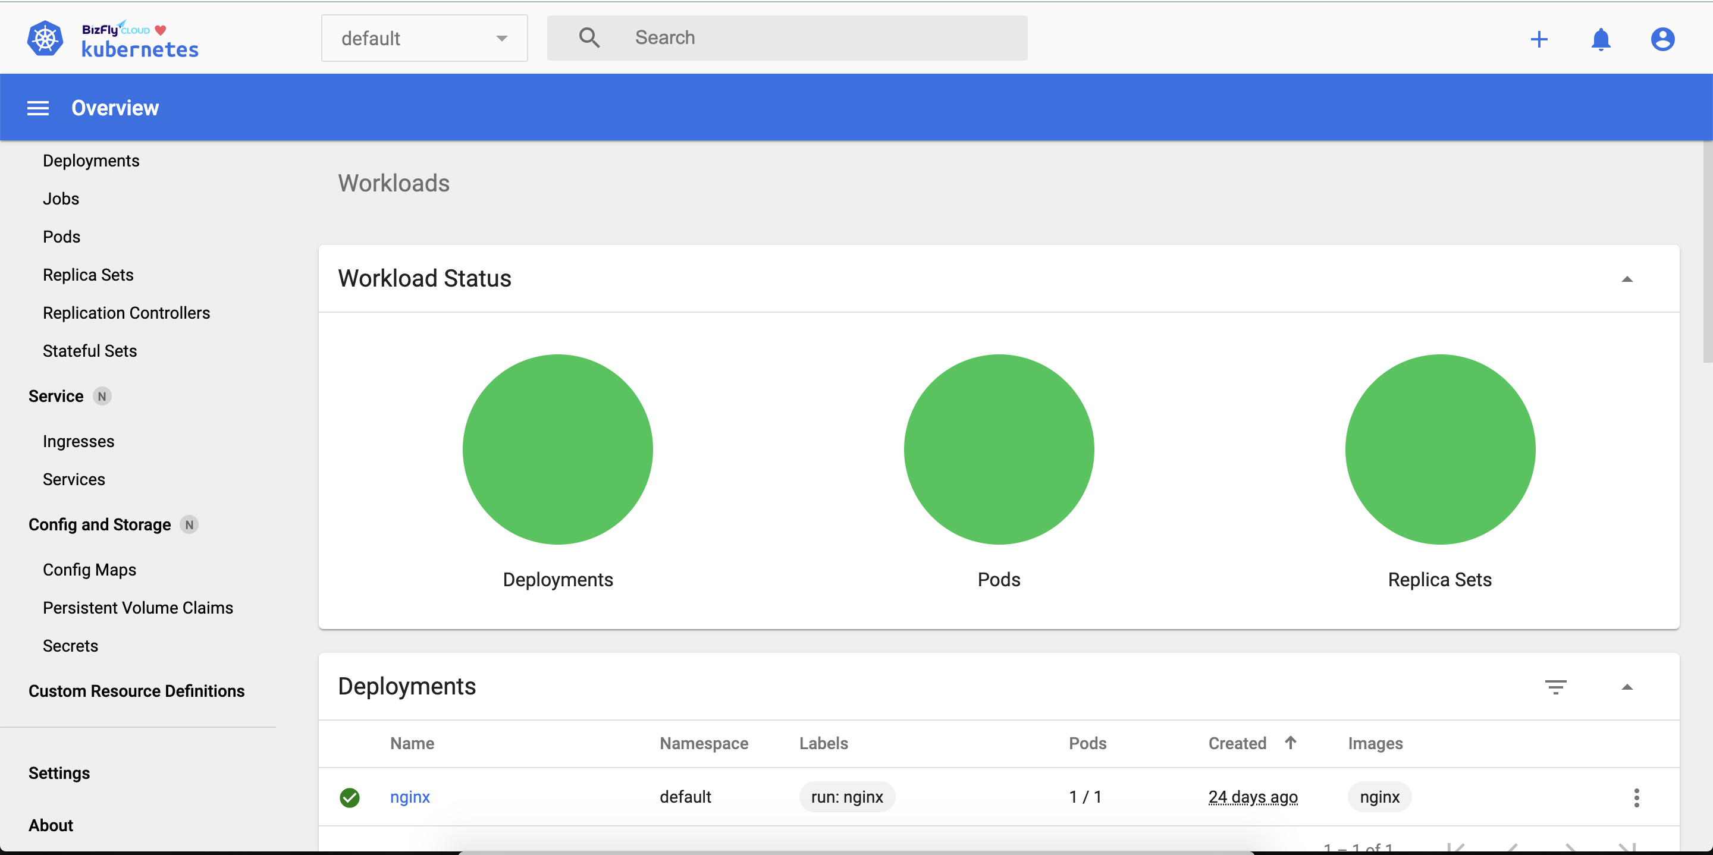Viewport: 1713px width, 855px height.
Task: Sort the table by Name column
Action: pos(412,743)
